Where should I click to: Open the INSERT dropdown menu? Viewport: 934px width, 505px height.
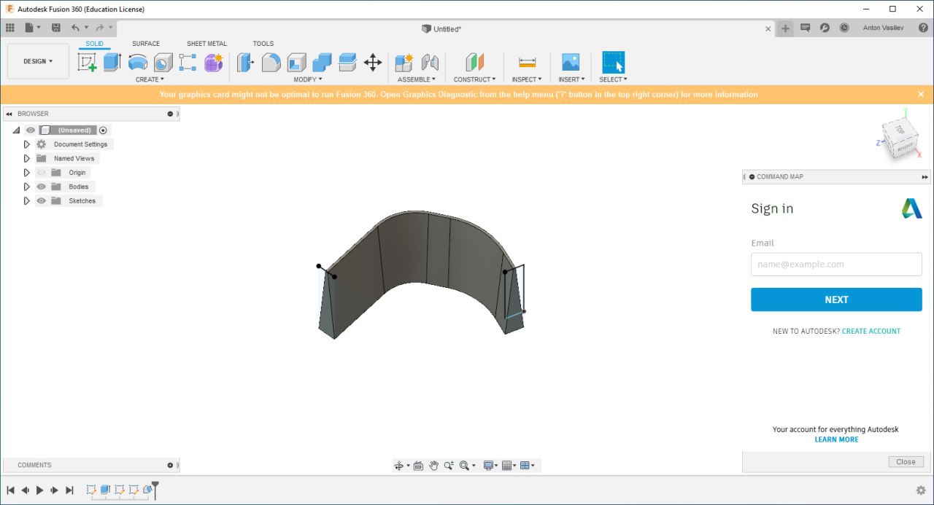[x=571, y=79]
